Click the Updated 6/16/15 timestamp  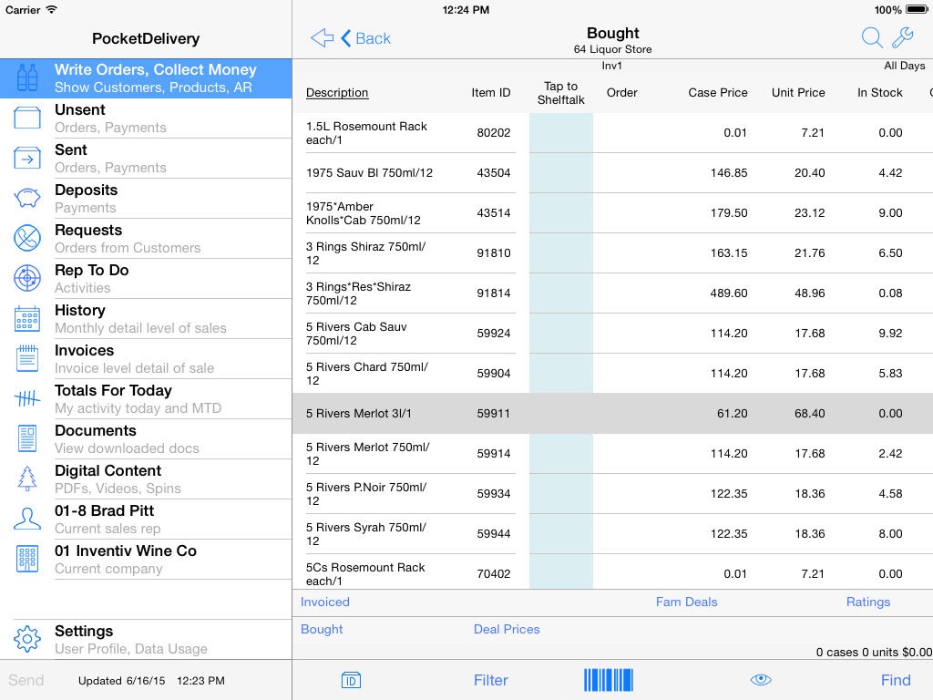[151, 680]
